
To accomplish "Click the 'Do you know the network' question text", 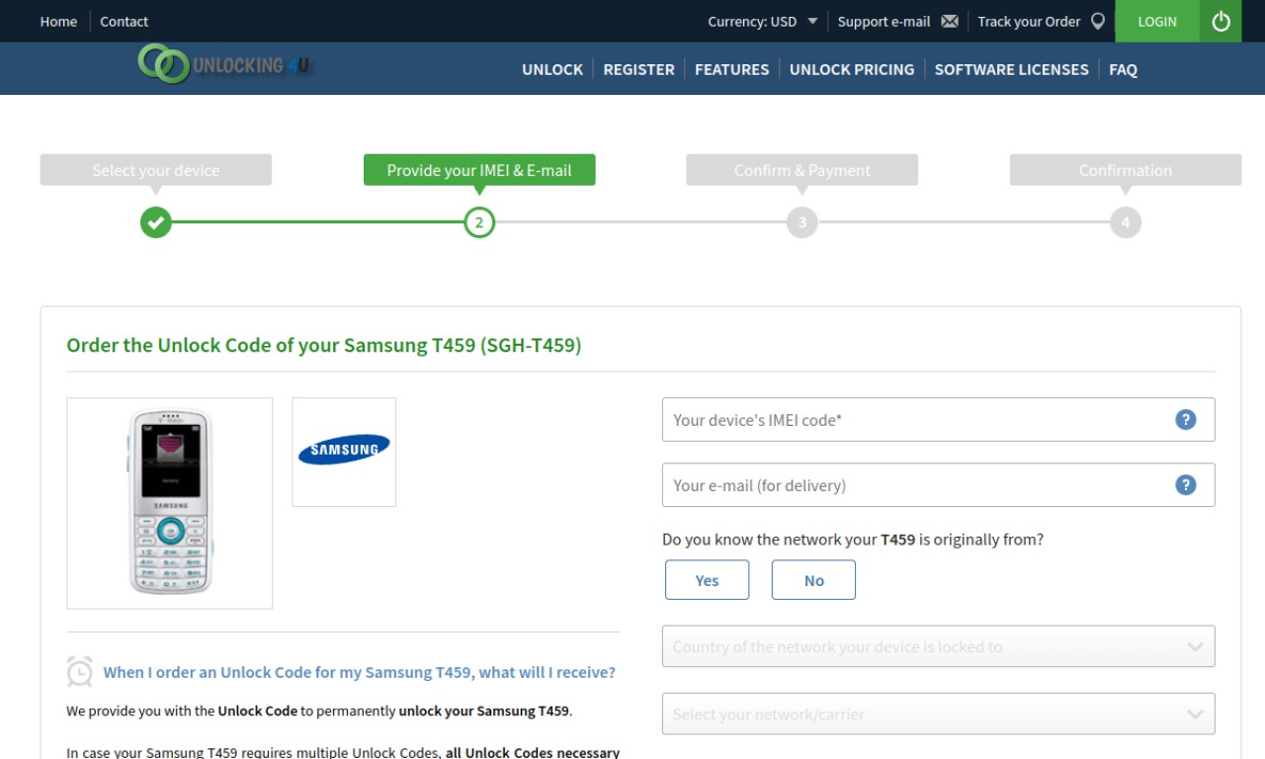I will point(853,540).
